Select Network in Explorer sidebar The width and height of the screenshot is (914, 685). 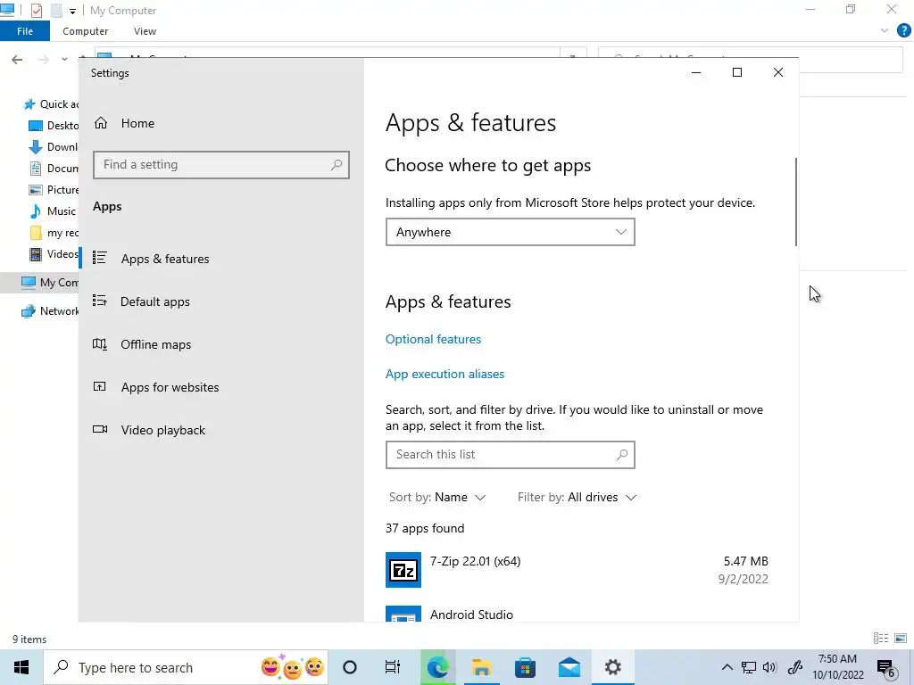[50, 311]
